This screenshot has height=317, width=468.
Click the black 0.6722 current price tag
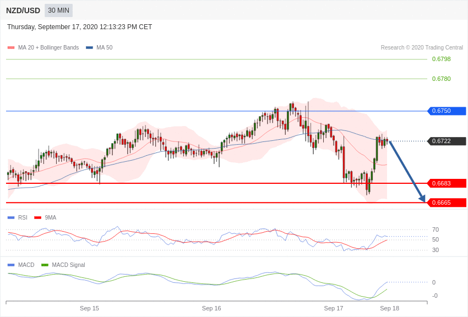point(447,141)
